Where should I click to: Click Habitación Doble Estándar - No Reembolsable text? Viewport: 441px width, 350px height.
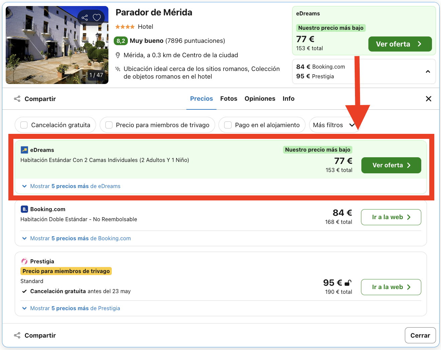[79, 219]
